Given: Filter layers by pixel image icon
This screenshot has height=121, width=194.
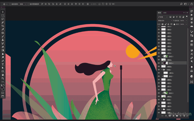Looking at the screenshot, I should [170, 17].
